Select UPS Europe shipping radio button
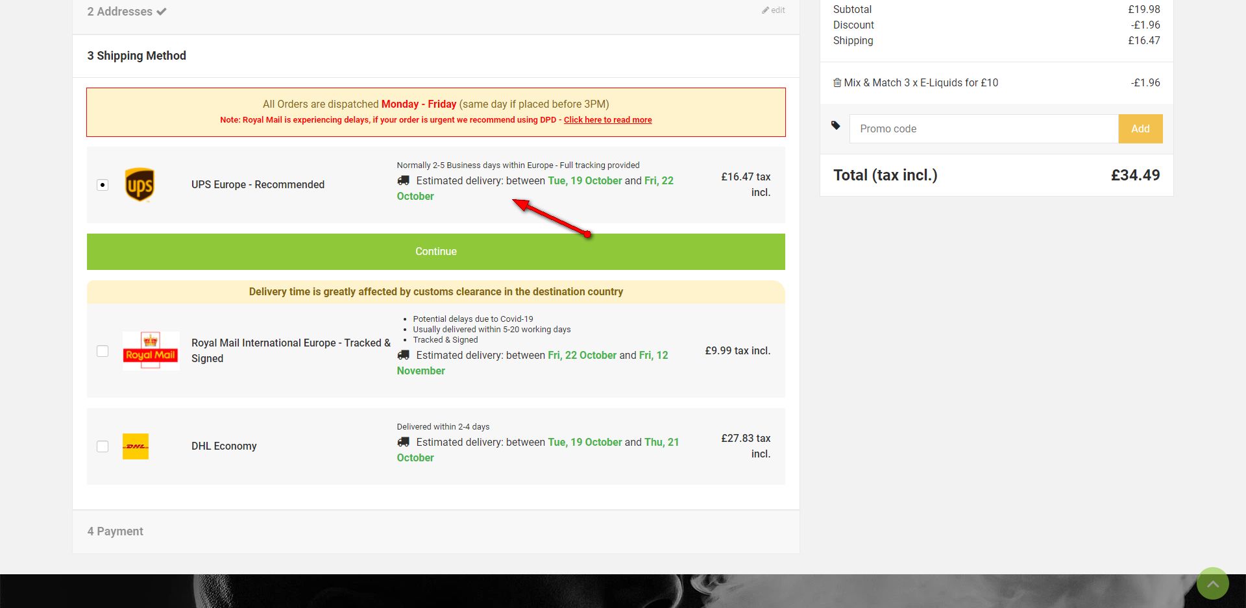The image size is (1246, 608). 103,185
